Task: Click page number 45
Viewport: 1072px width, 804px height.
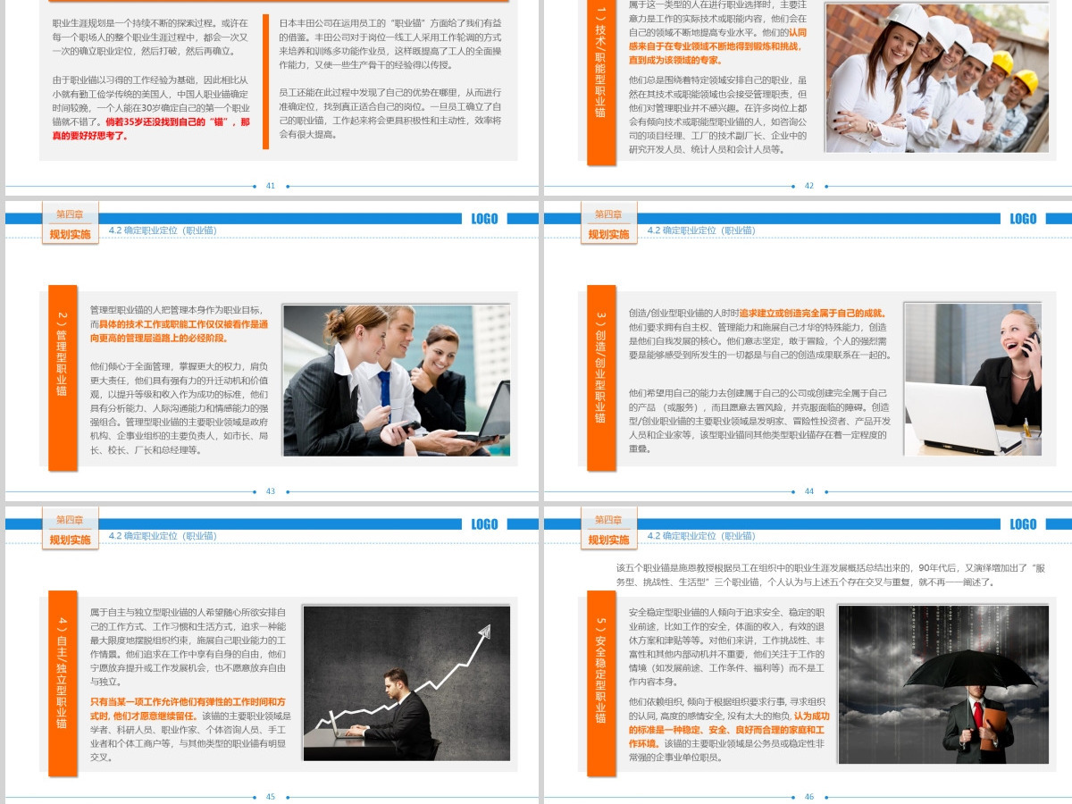Action: click(x=271, y=797)
